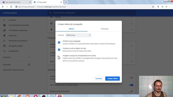Click the Aparência palette icon
The height and width of the screenshot is (97, 173).
[x=4, y=36]
